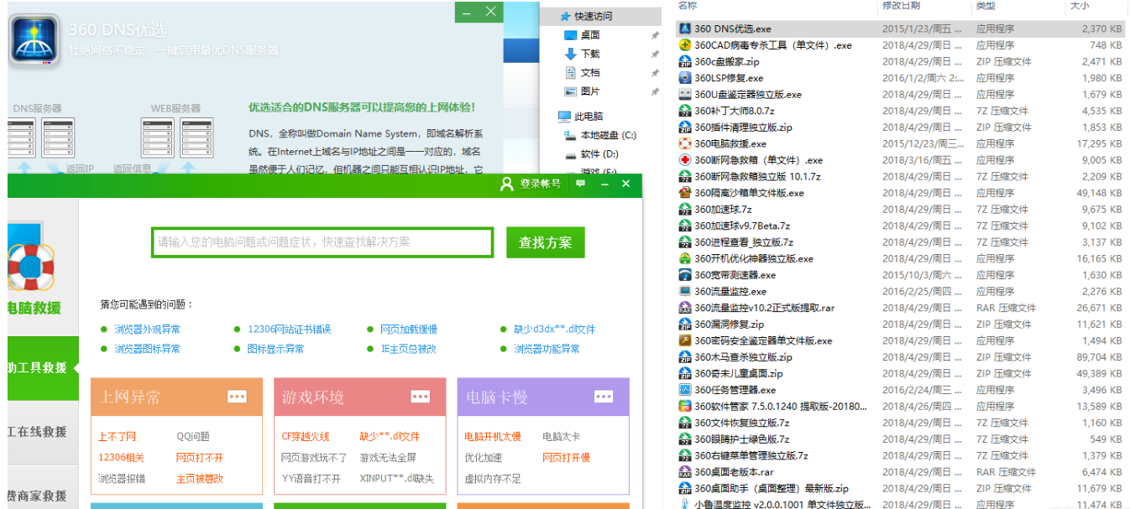
Task: Focus the computer problem search input field
Action: tap(322, 242)
